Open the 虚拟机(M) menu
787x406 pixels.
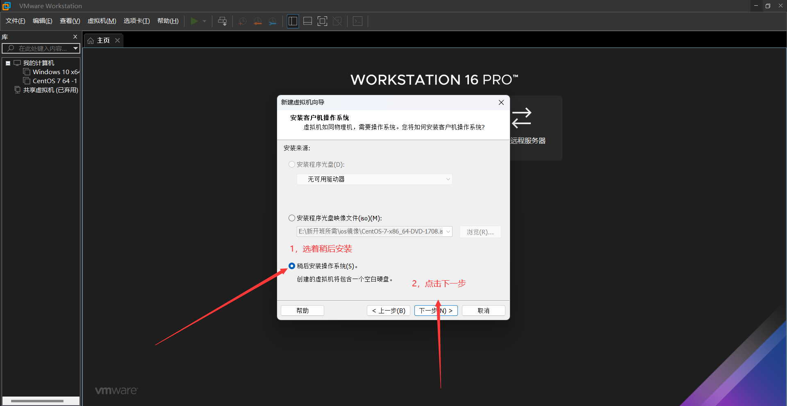(x=102, y=21)
